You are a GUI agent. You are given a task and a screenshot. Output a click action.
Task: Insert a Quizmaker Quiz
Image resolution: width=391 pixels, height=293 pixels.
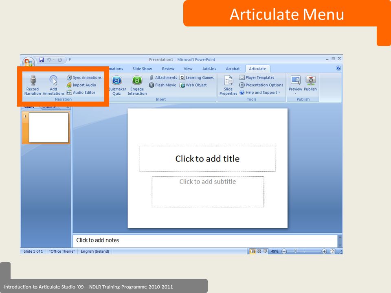(x=116, y=85)
